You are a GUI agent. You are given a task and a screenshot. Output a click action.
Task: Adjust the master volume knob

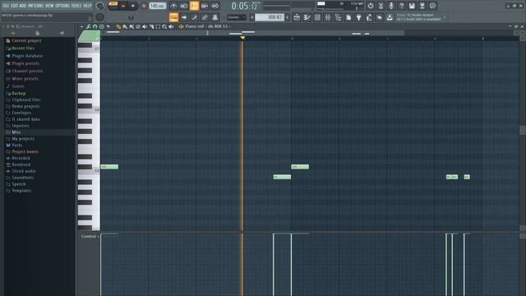[100, 6]
